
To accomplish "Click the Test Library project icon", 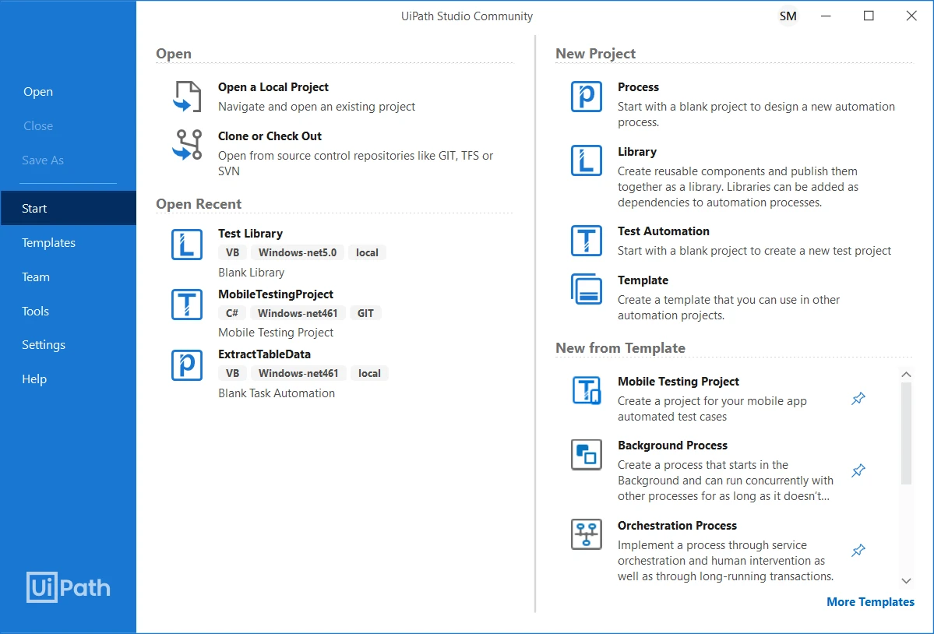I will tap(187, 244).
